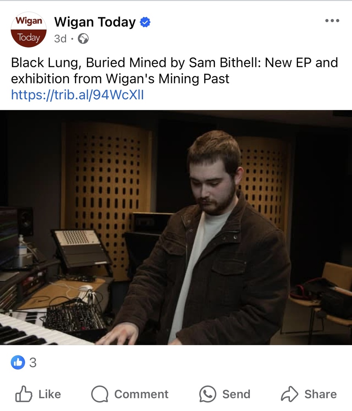The image size is (352, 411).
Task: Open the photo of man at keyboard
Action: click(176, 227)
